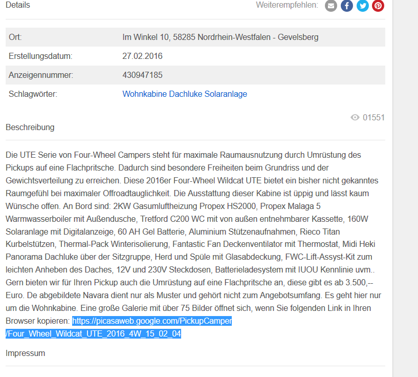Click the Weiterempfehlen label
The height and width of the screenshot is (377, 418).
click(287, 5)
